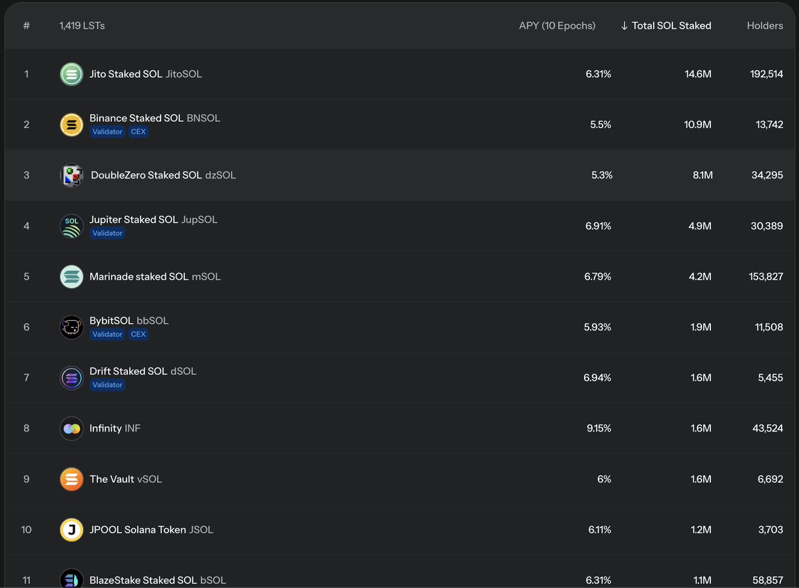Click the 1.9M total SOL staked value

701,327
